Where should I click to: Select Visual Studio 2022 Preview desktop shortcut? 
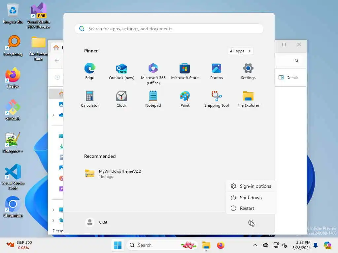pos(39,15)
